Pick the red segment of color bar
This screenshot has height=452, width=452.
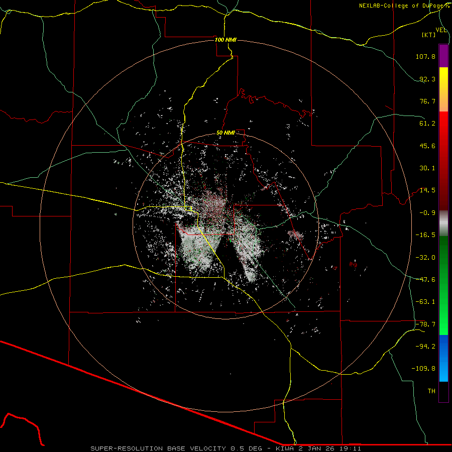(443, 161)
